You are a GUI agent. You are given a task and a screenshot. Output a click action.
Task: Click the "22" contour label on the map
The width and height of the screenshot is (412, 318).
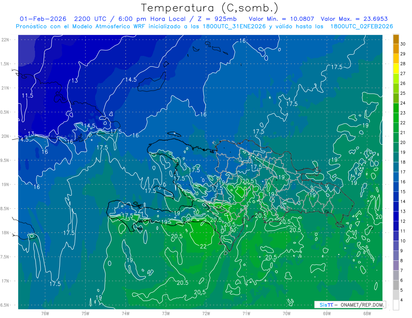coord(203,246)
